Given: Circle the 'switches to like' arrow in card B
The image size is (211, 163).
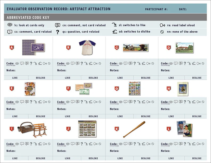Looking at the screenshot, I should (86, 63).
